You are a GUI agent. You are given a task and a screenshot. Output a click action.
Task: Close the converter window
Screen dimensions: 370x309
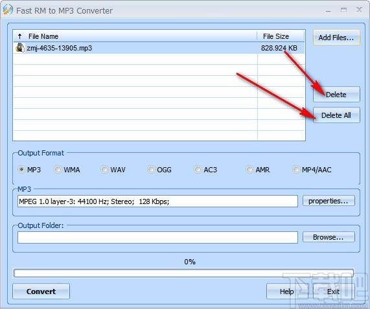click(359, 10)
